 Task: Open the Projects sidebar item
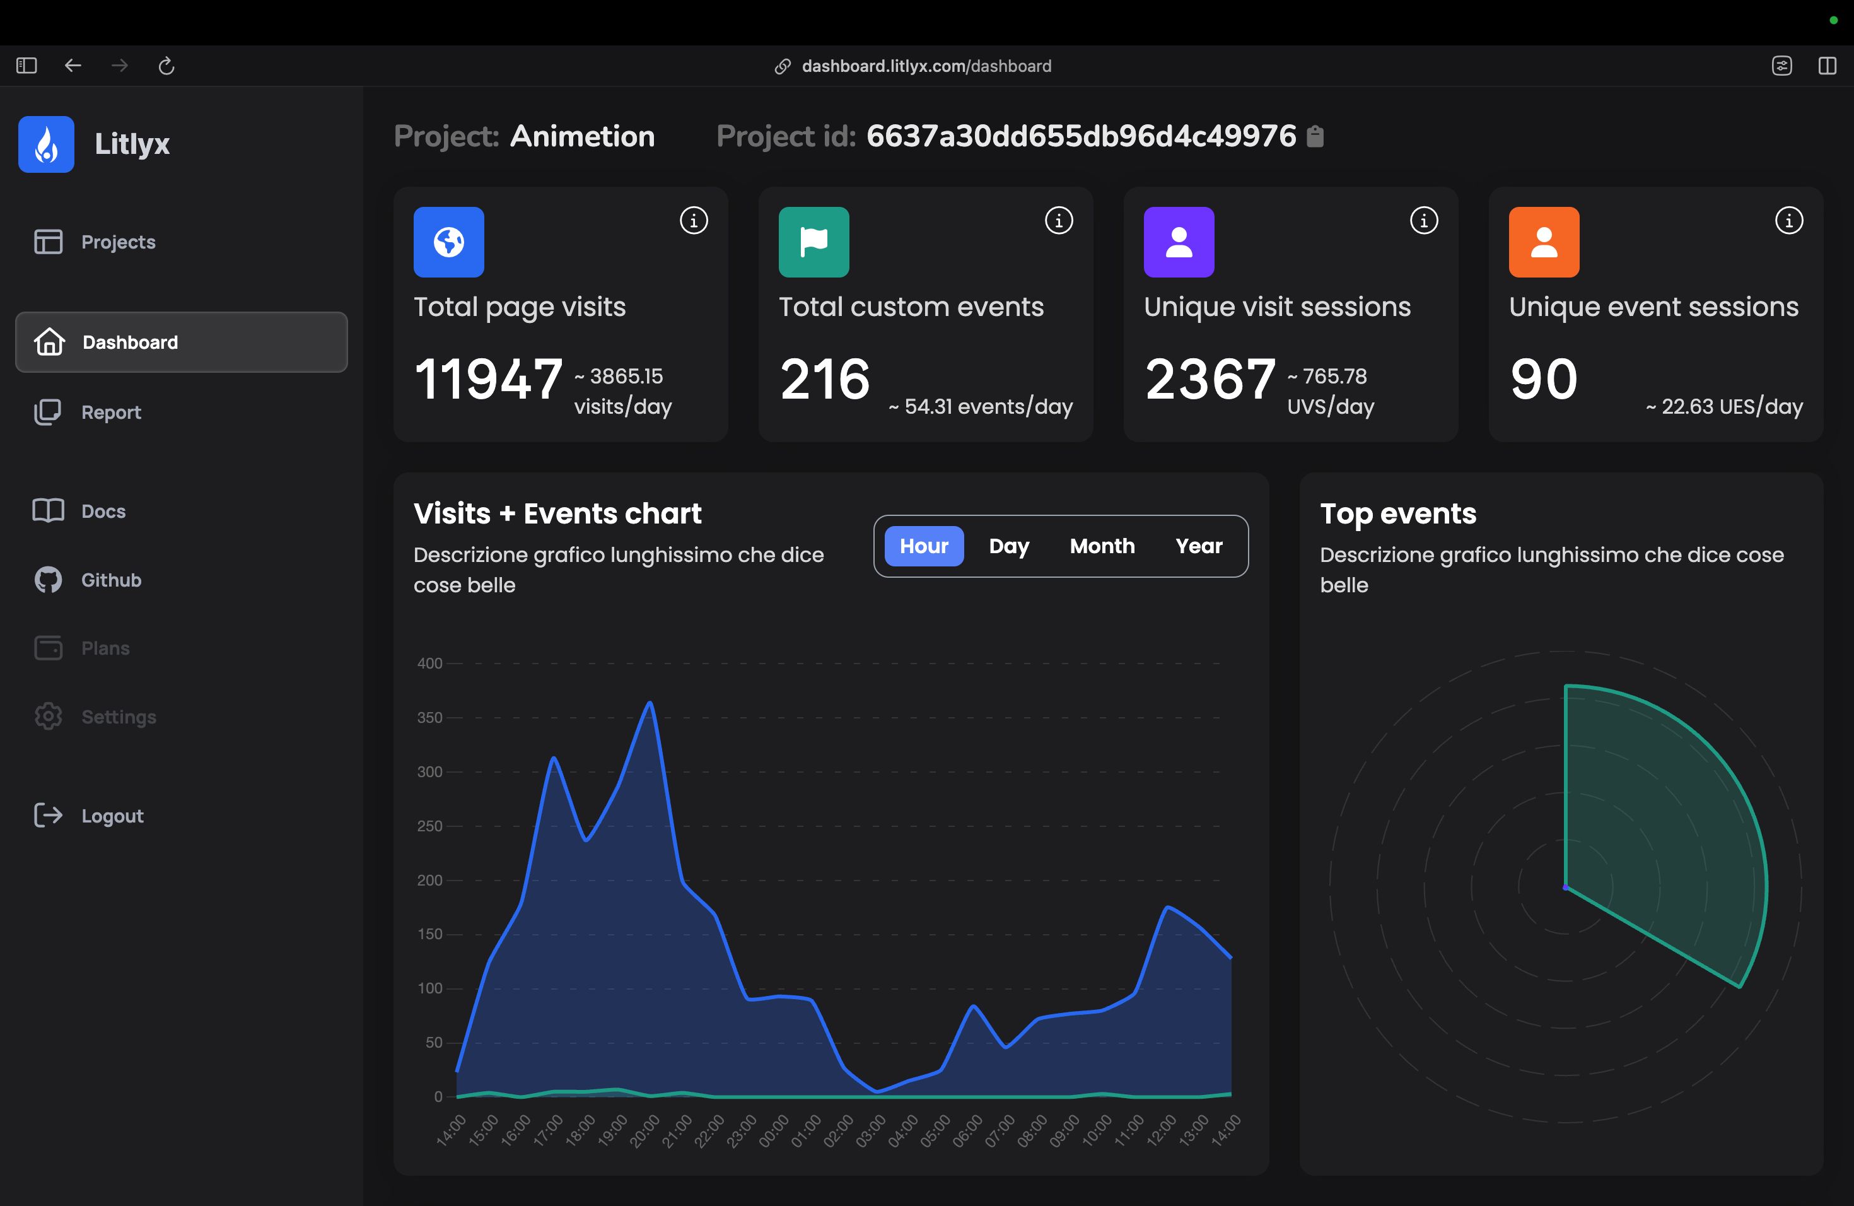[x=118, y=242]
